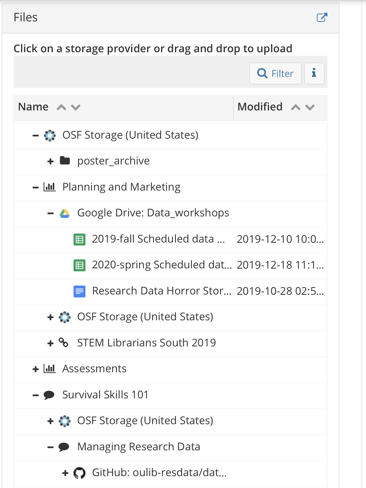Expand the Assessments component
This screenshot has width=366, height=488.
[x=36, y=369]
